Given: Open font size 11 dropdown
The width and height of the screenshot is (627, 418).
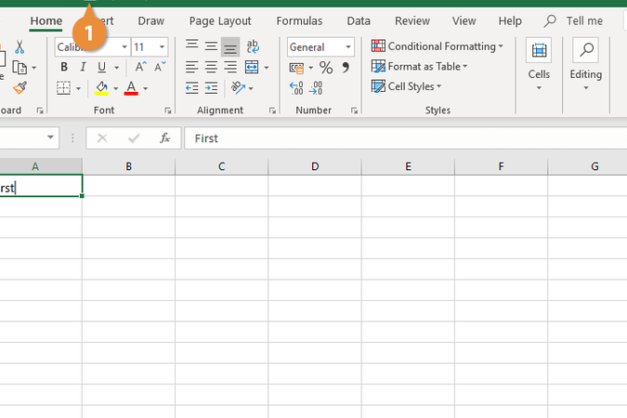Looking at the screenshot, I should (162, 47).
